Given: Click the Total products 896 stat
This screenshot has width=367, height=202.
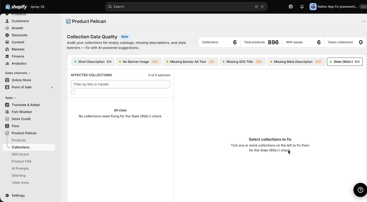Looking at the screenshot, I should 261,42.
